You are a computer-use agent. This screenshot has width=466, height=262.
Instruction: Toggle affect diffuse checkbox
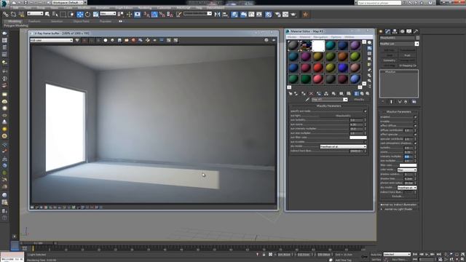pos(415,126)
